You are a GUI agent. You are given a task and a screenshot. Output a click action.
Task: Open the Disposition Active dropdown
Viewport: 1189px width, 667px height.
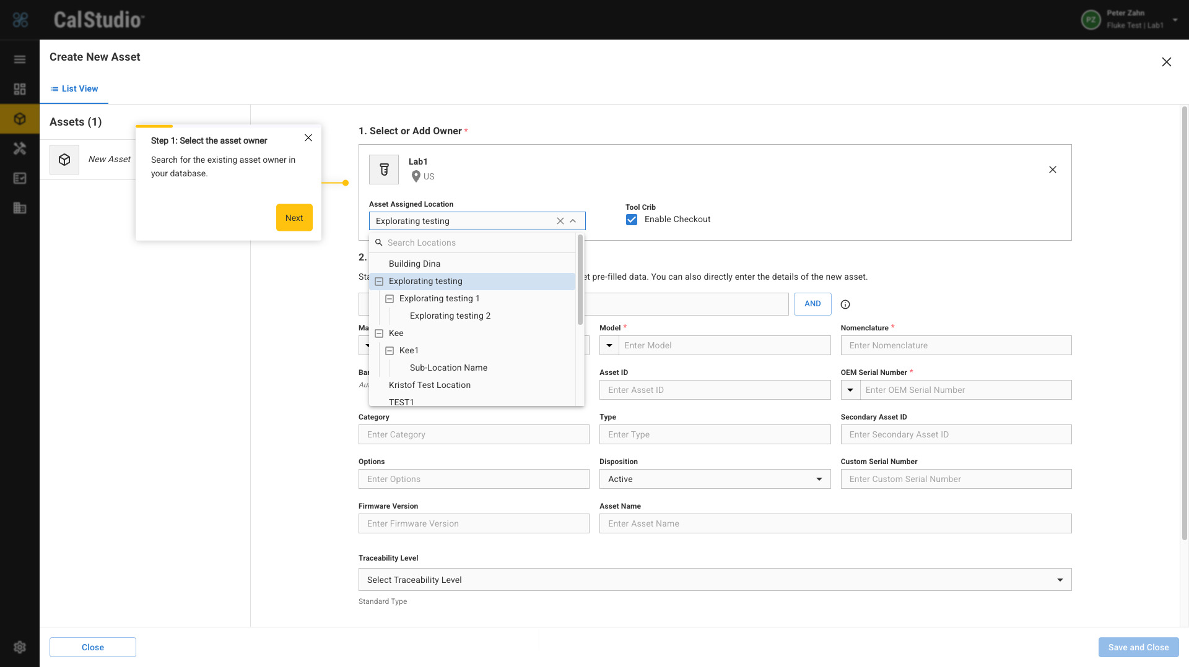click(x=715, y=479)
